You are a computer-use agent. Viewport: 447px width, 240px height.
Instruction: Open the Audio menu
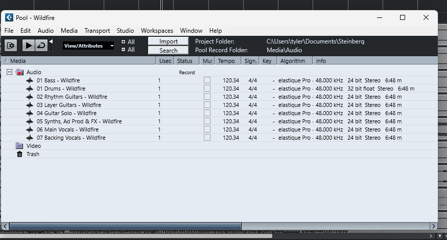(45, 31)
